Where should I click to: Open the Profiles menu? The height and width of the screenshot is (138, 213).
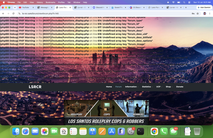[x=61, y=2]
